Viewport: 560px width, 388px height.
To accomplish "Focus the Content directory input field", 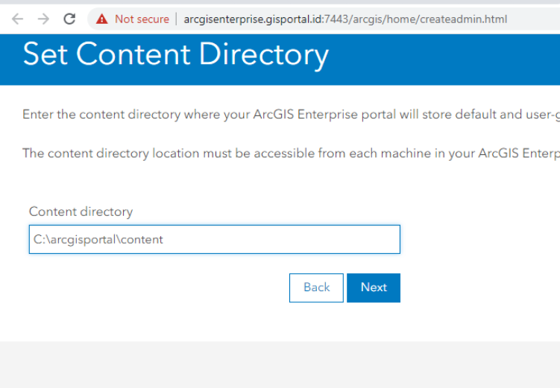I will click(x=215, y=239).
